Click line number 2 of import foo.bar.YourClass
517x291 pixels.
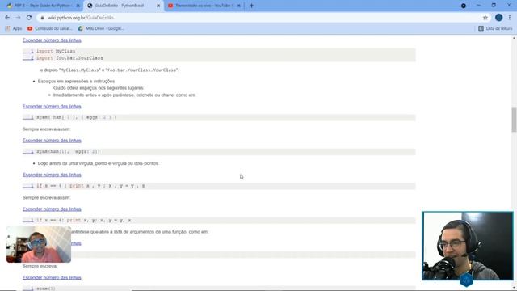click(28, 58)
